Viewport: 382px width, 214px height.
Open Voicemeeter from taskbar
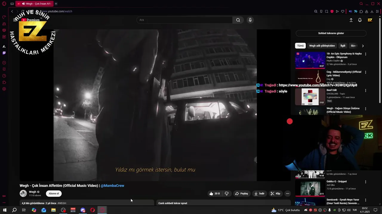(73, 210)
